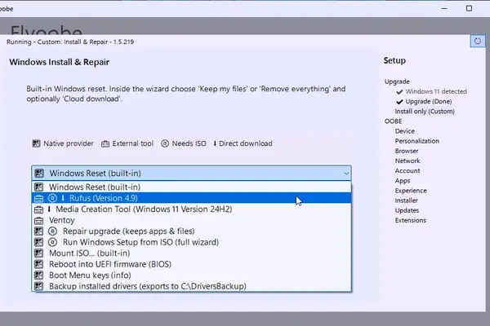Viewport: 490px width, 326px height.
Task: Select Windows 11 detected step
Action: pos(436,91)
